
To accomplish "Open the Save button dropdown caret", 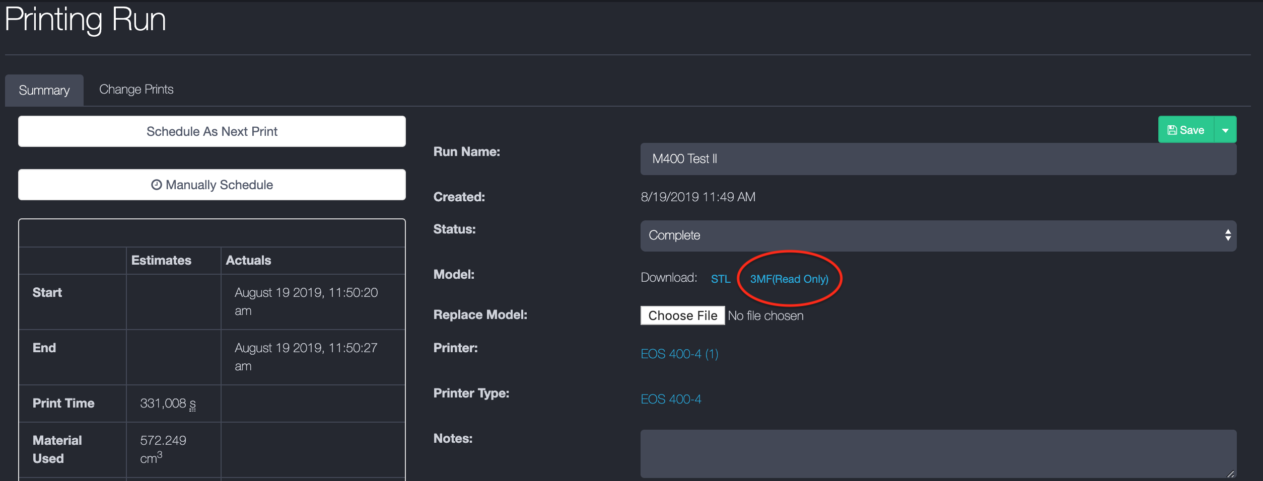I will click(x=1225, y=130).
